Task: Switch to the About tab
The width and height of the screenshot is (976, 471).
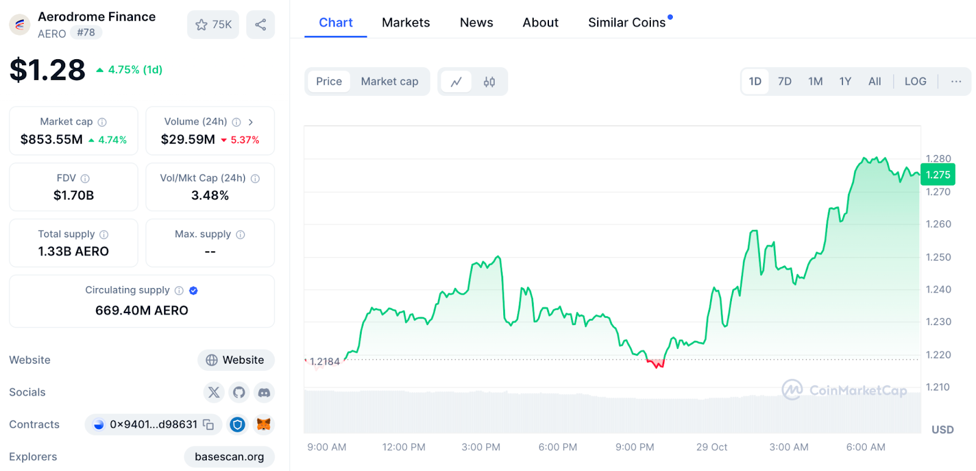Action: point(540,23)
